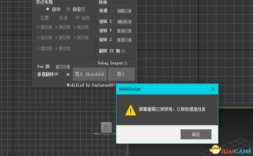Click the Tex 数 spinner arrows
Viewport: 253px width, 156px height.
pos(68,67)
